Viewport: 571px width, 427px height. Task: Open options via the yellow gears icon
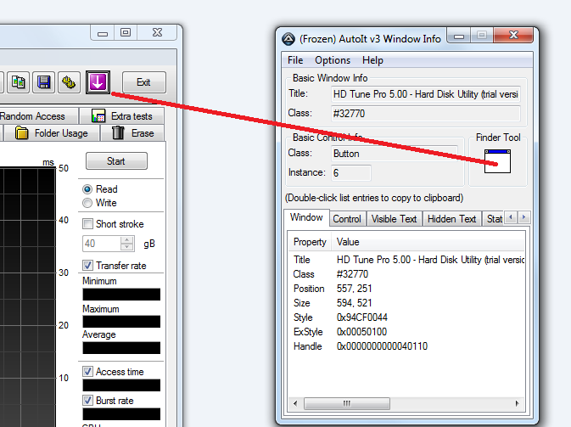click(70, 82)
